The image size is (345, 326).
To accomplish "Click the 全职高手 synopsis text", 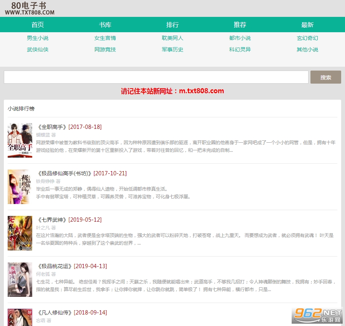I will 186,147.
